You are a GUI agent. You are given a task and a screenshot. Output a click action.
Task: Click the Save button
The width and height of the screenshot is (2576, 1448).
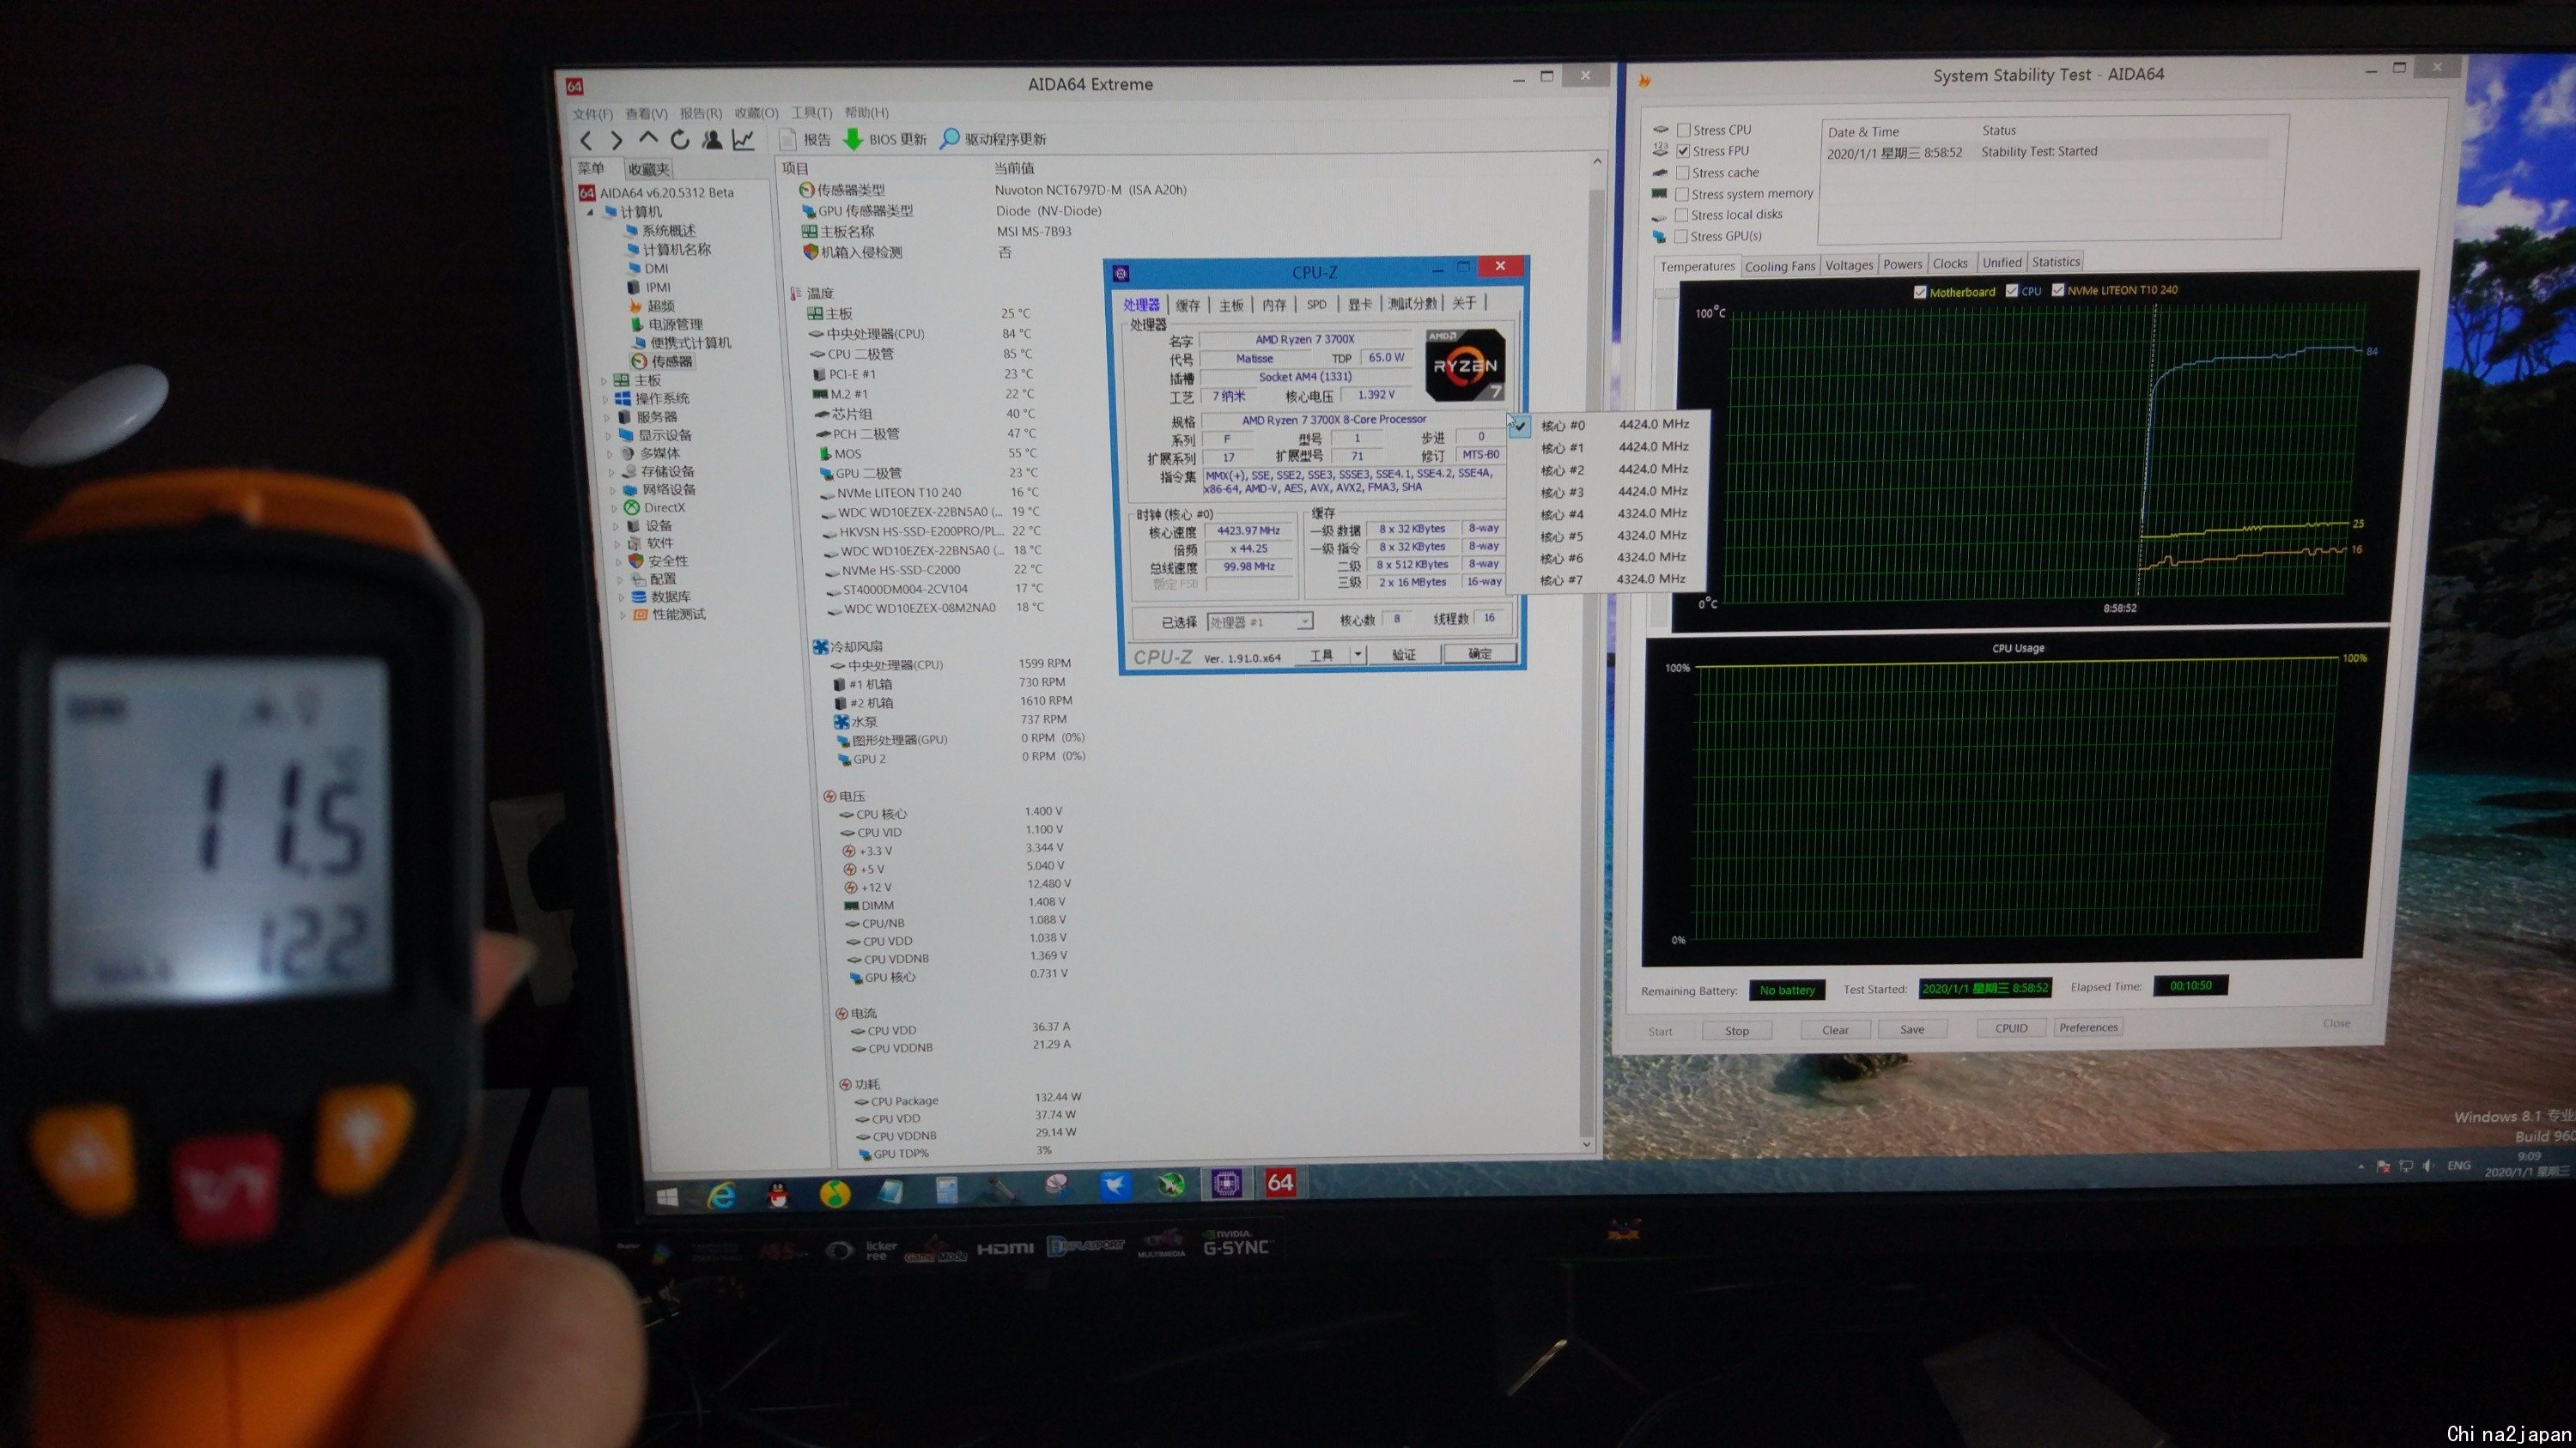(1912, 1029)
